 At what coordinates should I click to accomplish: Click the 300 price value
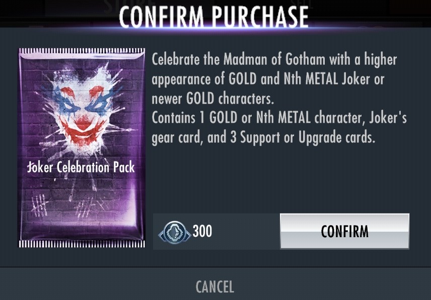tap(202, 231)
